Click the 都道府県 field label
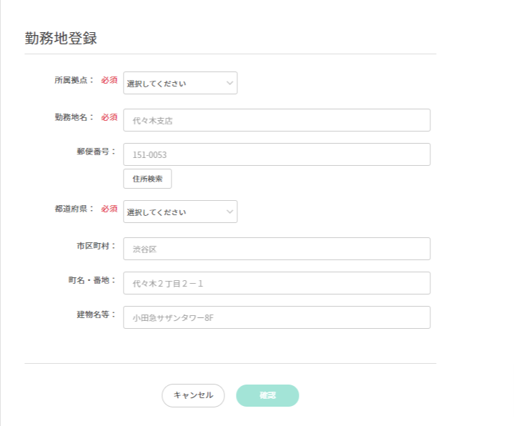 click(74, 209)
